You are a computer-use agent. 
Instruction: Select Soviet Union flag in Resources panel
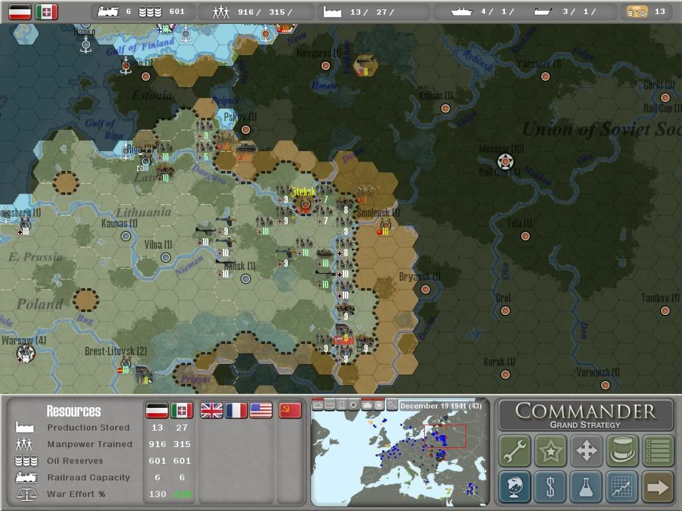click(290, 410)
